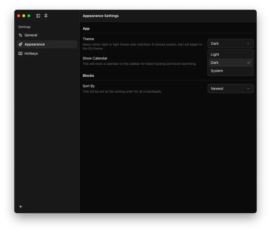The image size is (271, 232).
Task: Choose the System theme option
Action: click(217, 71)
